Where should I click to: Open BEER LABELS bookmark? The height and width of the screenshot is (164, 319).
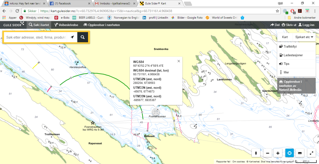(x=88, y=17)
